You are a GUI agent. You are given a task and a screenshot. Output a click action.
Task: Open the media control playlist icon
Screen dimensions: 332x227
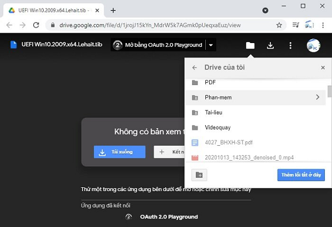click(x=295, y=25)
